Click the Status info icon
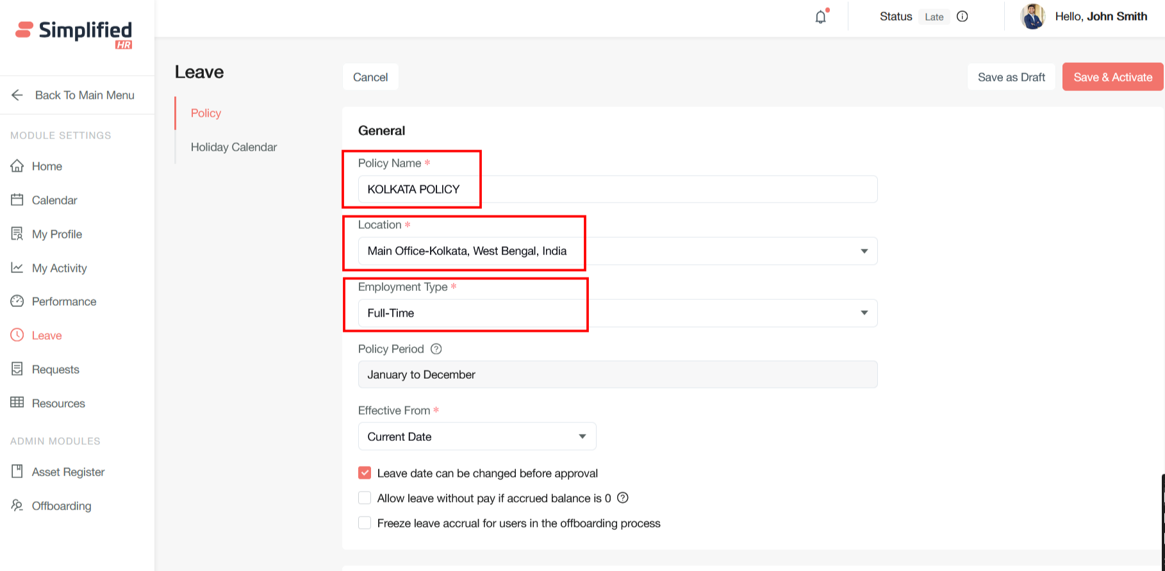 (x=962, y=17)
